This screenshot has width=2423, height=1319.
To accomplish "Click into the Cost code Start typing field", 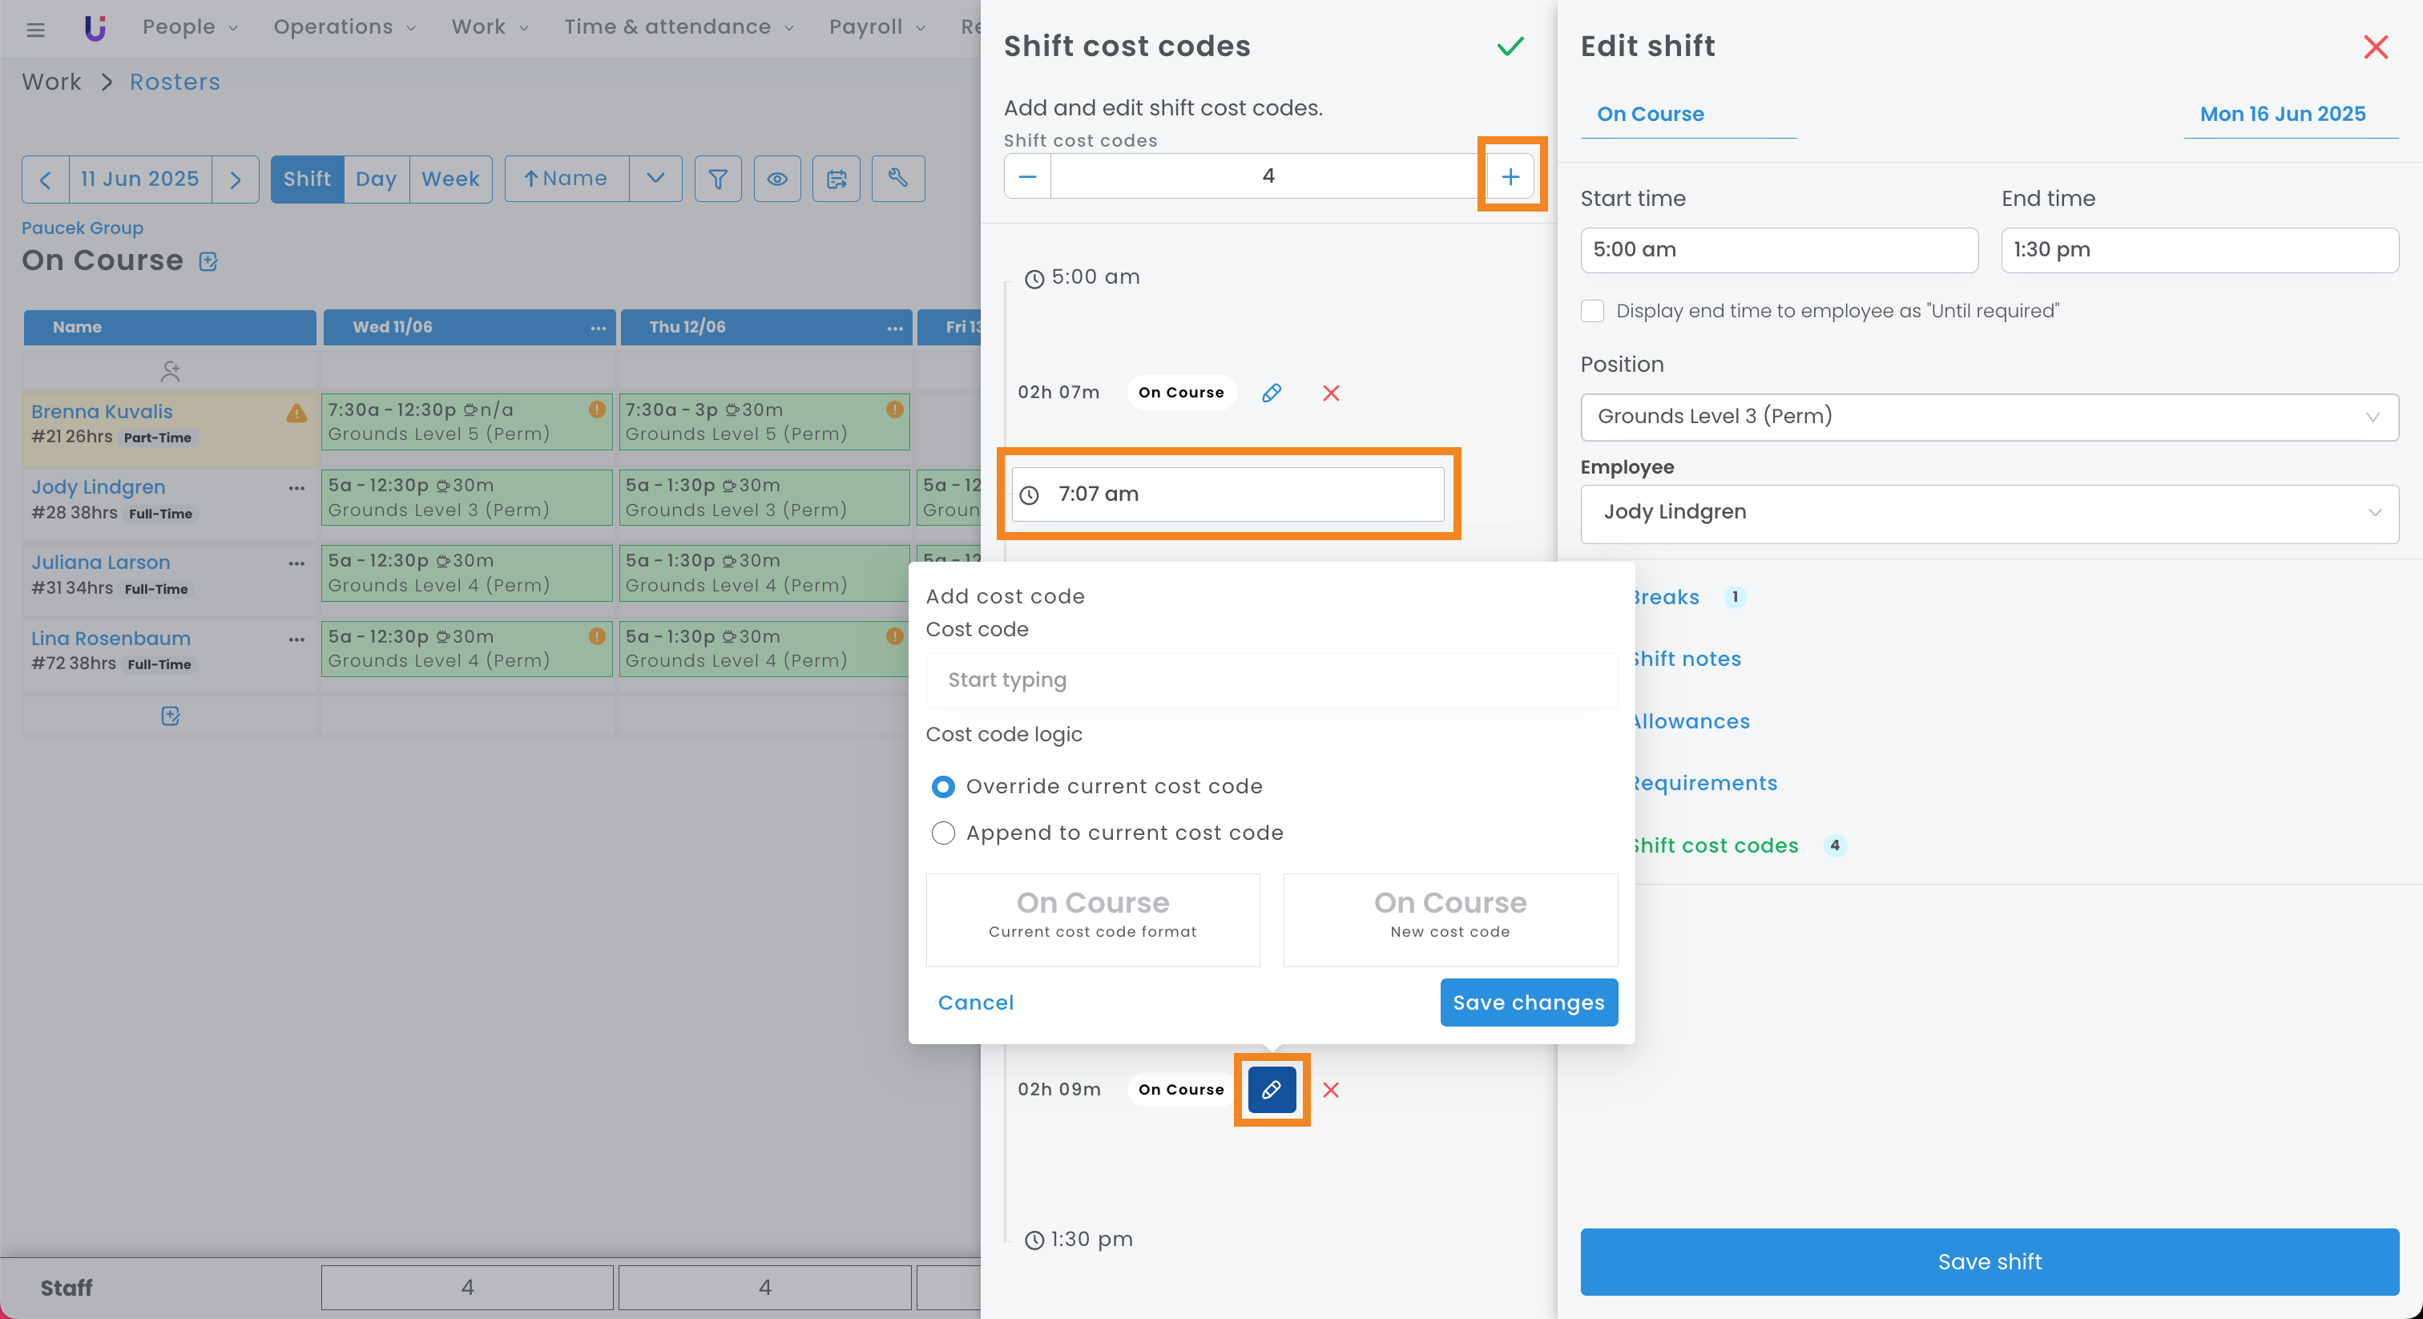I will 1271,680.
